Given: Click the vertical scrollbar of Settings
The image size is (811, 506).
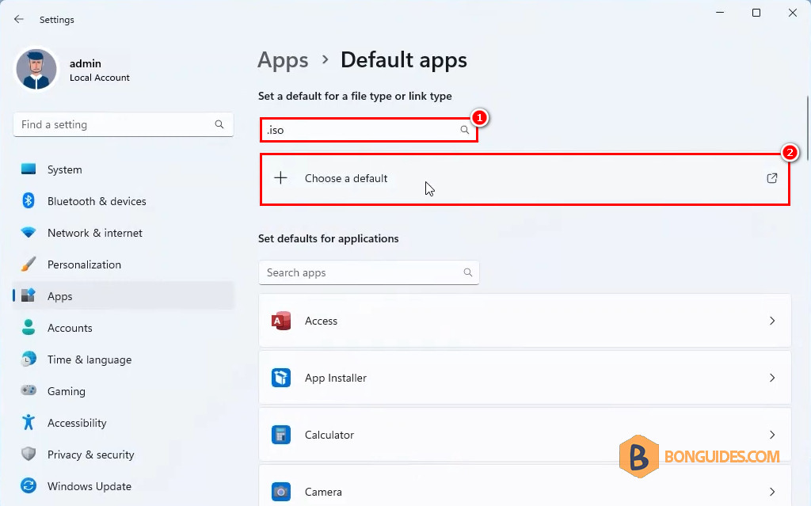Looking at the screenshot, I should pyautogui.click(x=807, y=127).
